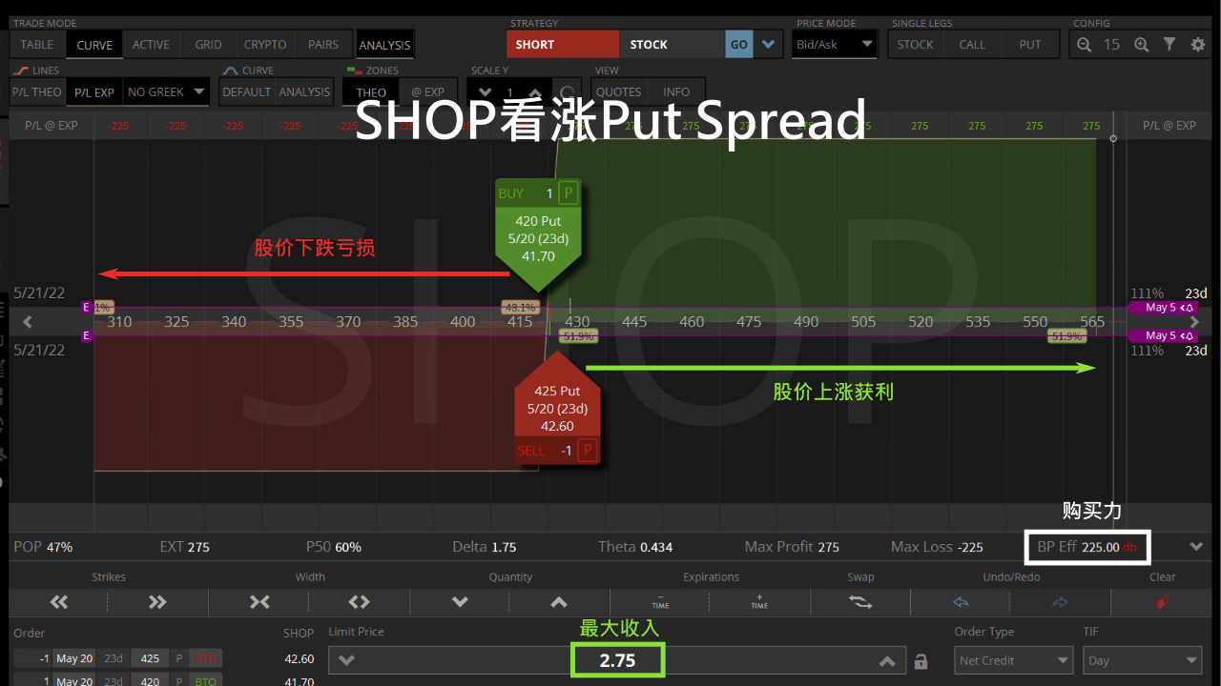The image size is (1221, 686).
Task: Switch to the GRID trade mode tab
Action: click(x=208, y=44)
